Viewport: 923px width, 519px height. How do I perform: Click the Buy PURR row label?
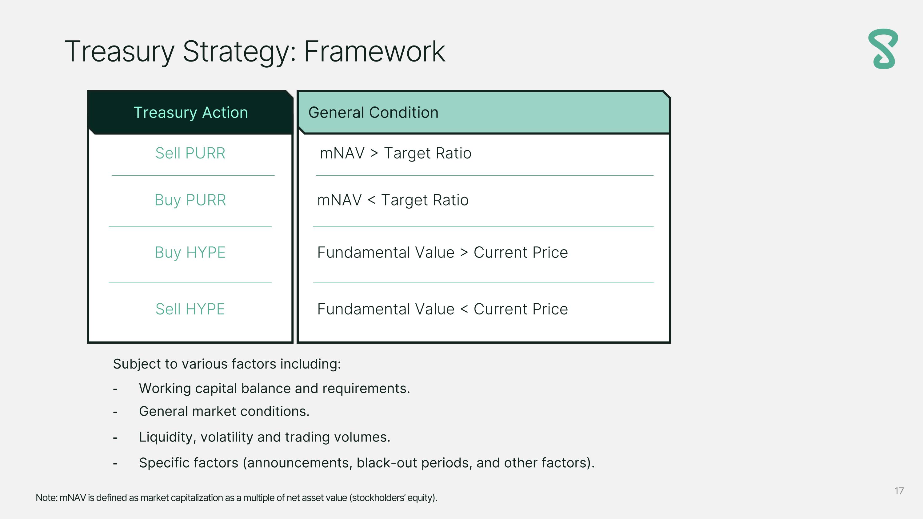[x=190, y=200]
